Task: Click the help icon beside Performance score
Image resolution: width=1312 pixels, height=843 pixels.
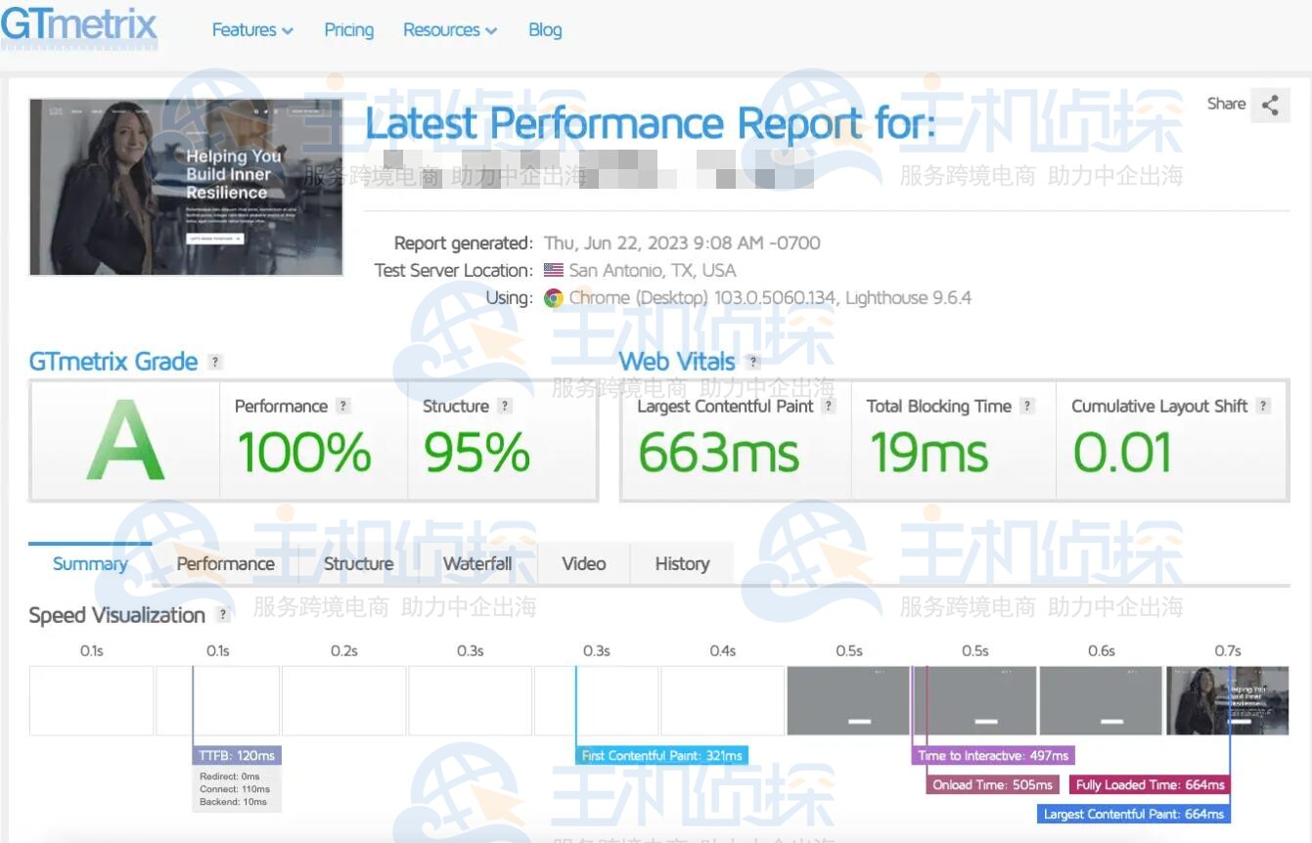Action: click(x=342, y=406)
